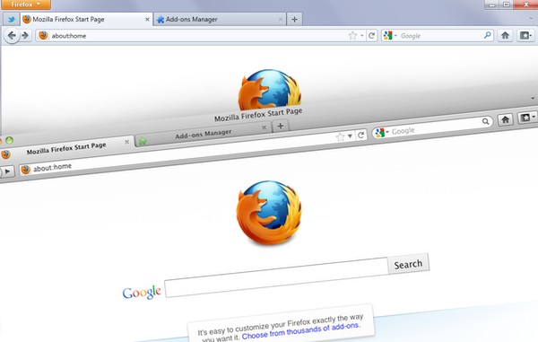Click the round Back arrow in Windows window
Viewport: 538px width, 342px height.
(x=12, y=35)
